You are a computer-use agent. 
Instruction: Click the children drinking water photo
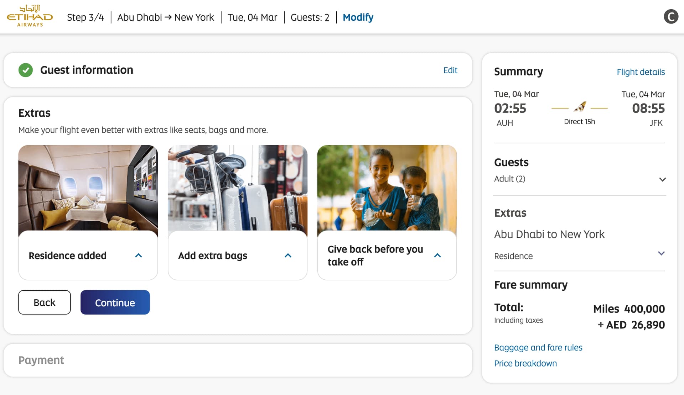[387, 188]
